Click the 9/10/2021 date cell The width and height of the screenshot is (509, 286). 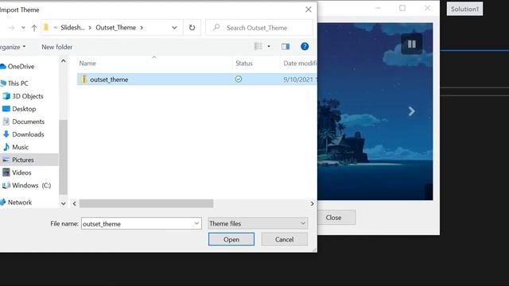pyautogui.click(x=299, y=79)
